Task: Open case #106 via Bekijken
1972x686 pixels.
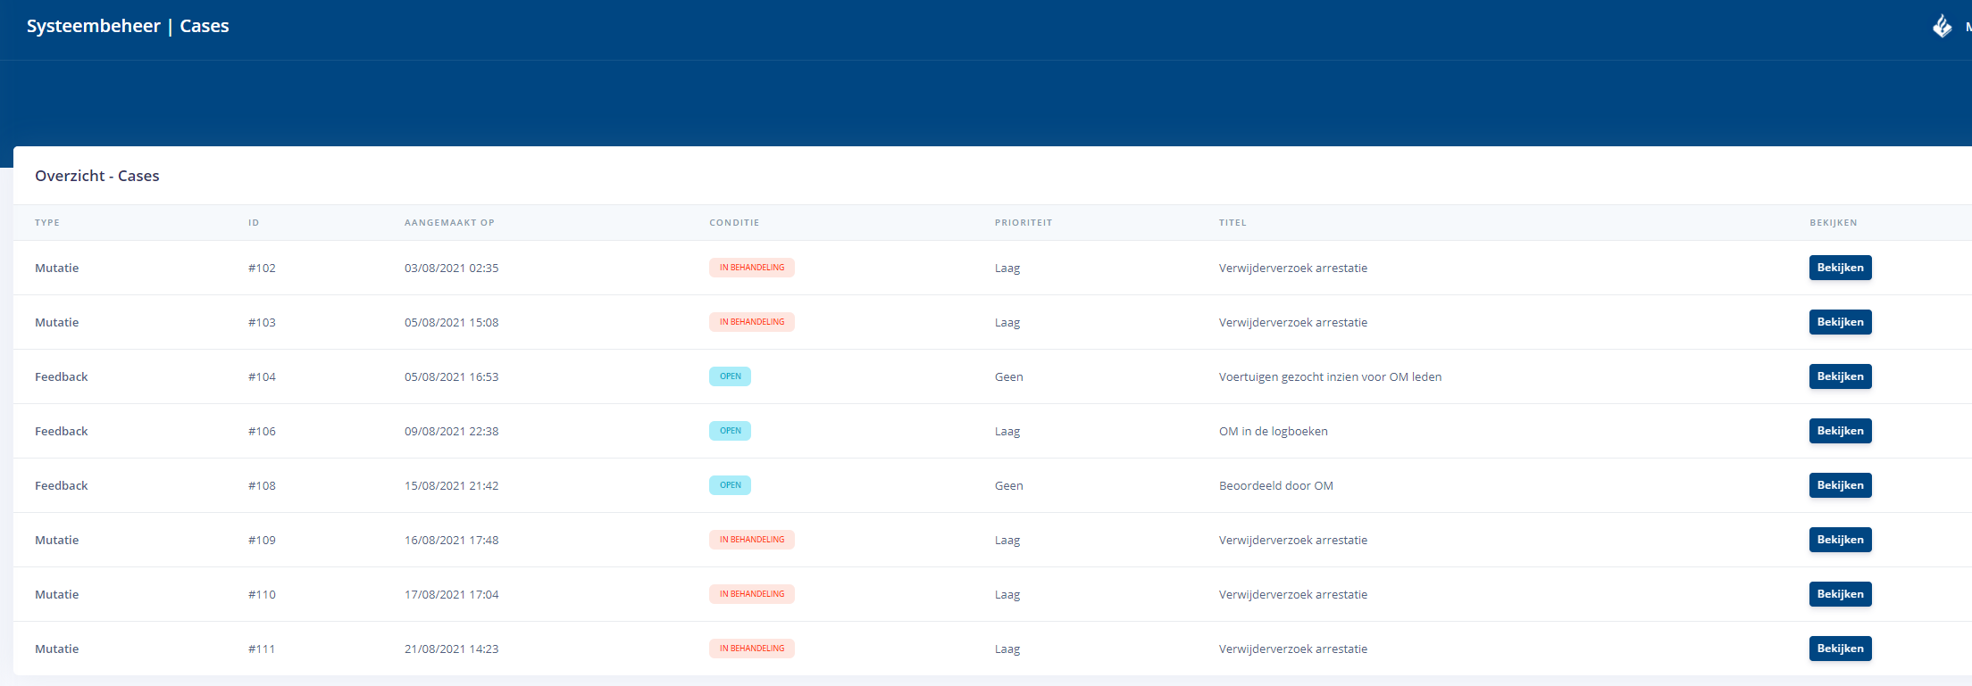Action: tap(1840, 431)
